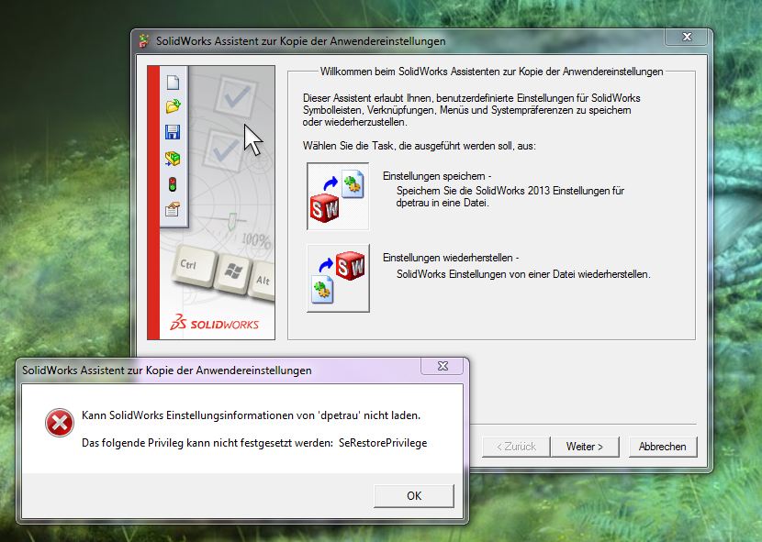This screenshot has height=542, width=762.
Task: Click the Einstellungen wiederherstellen icon button
Action: coord(338,278)
